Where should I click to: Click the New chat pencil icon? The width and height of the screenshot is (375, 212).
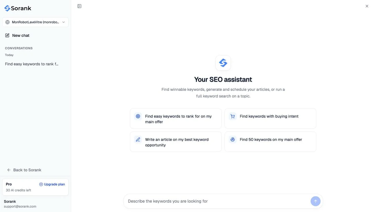pos(7,35)
